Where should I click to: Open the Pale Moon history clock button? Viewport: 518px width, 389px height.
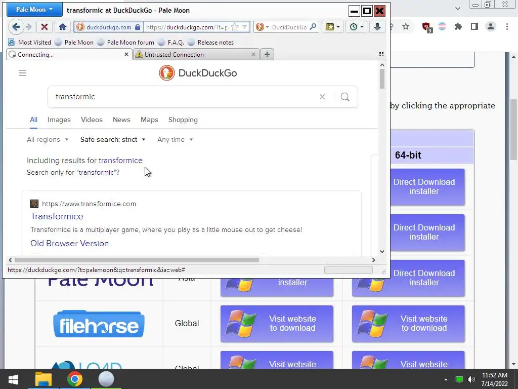pos(357,27)
